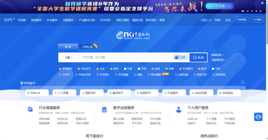Open the AIGC检测 service tile
The height and width of the screenshot is (140, 268).
click(x=201, y=93)
